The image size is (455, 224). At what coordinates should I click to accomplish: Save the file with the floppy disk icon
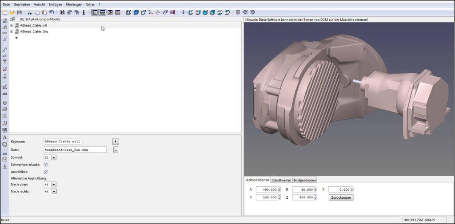point(20,12)
